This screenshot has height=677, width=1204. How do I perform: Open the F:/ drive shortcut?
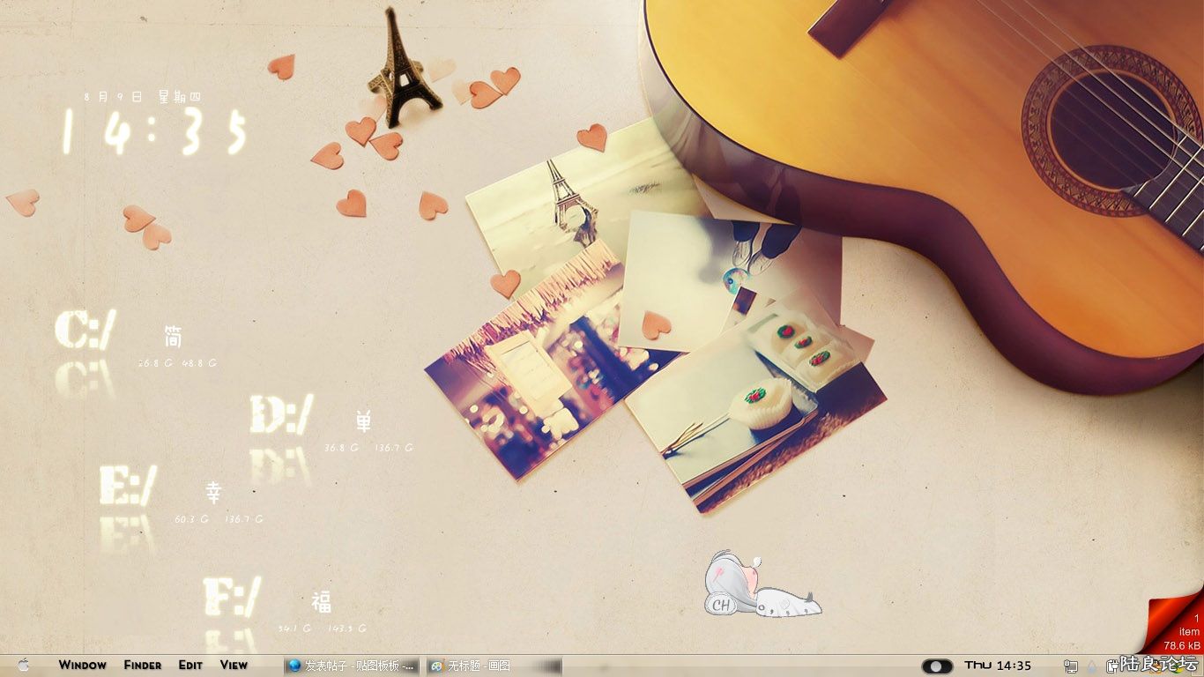click(x=232, y=597)
